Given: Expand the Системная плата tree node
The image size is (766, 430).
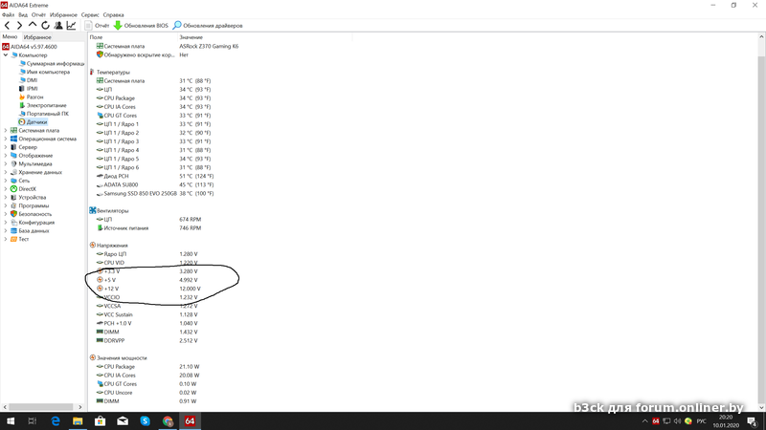Looking at the screenshot, I should click(6, 130).
